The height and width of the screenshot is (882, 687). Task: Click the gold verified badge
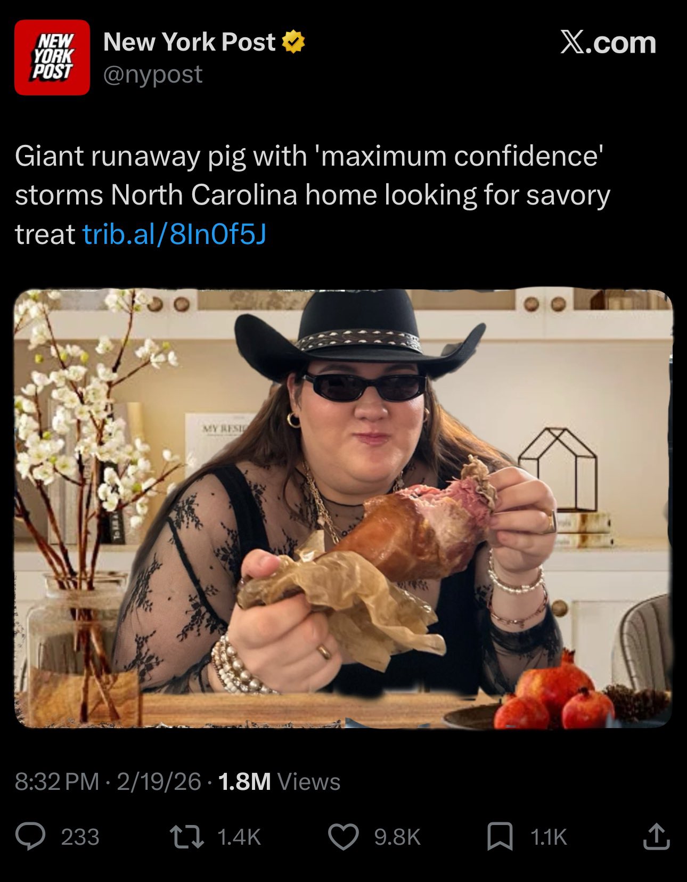pos(293,42)
